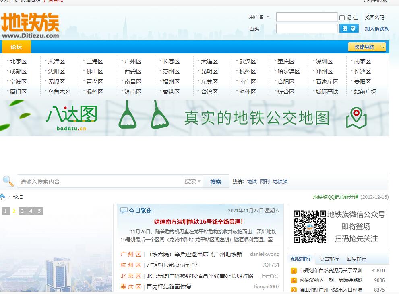This screenshot has height=294, width=399.
Task: Click the 密码 password input field
Action: [x=307, y=29]
